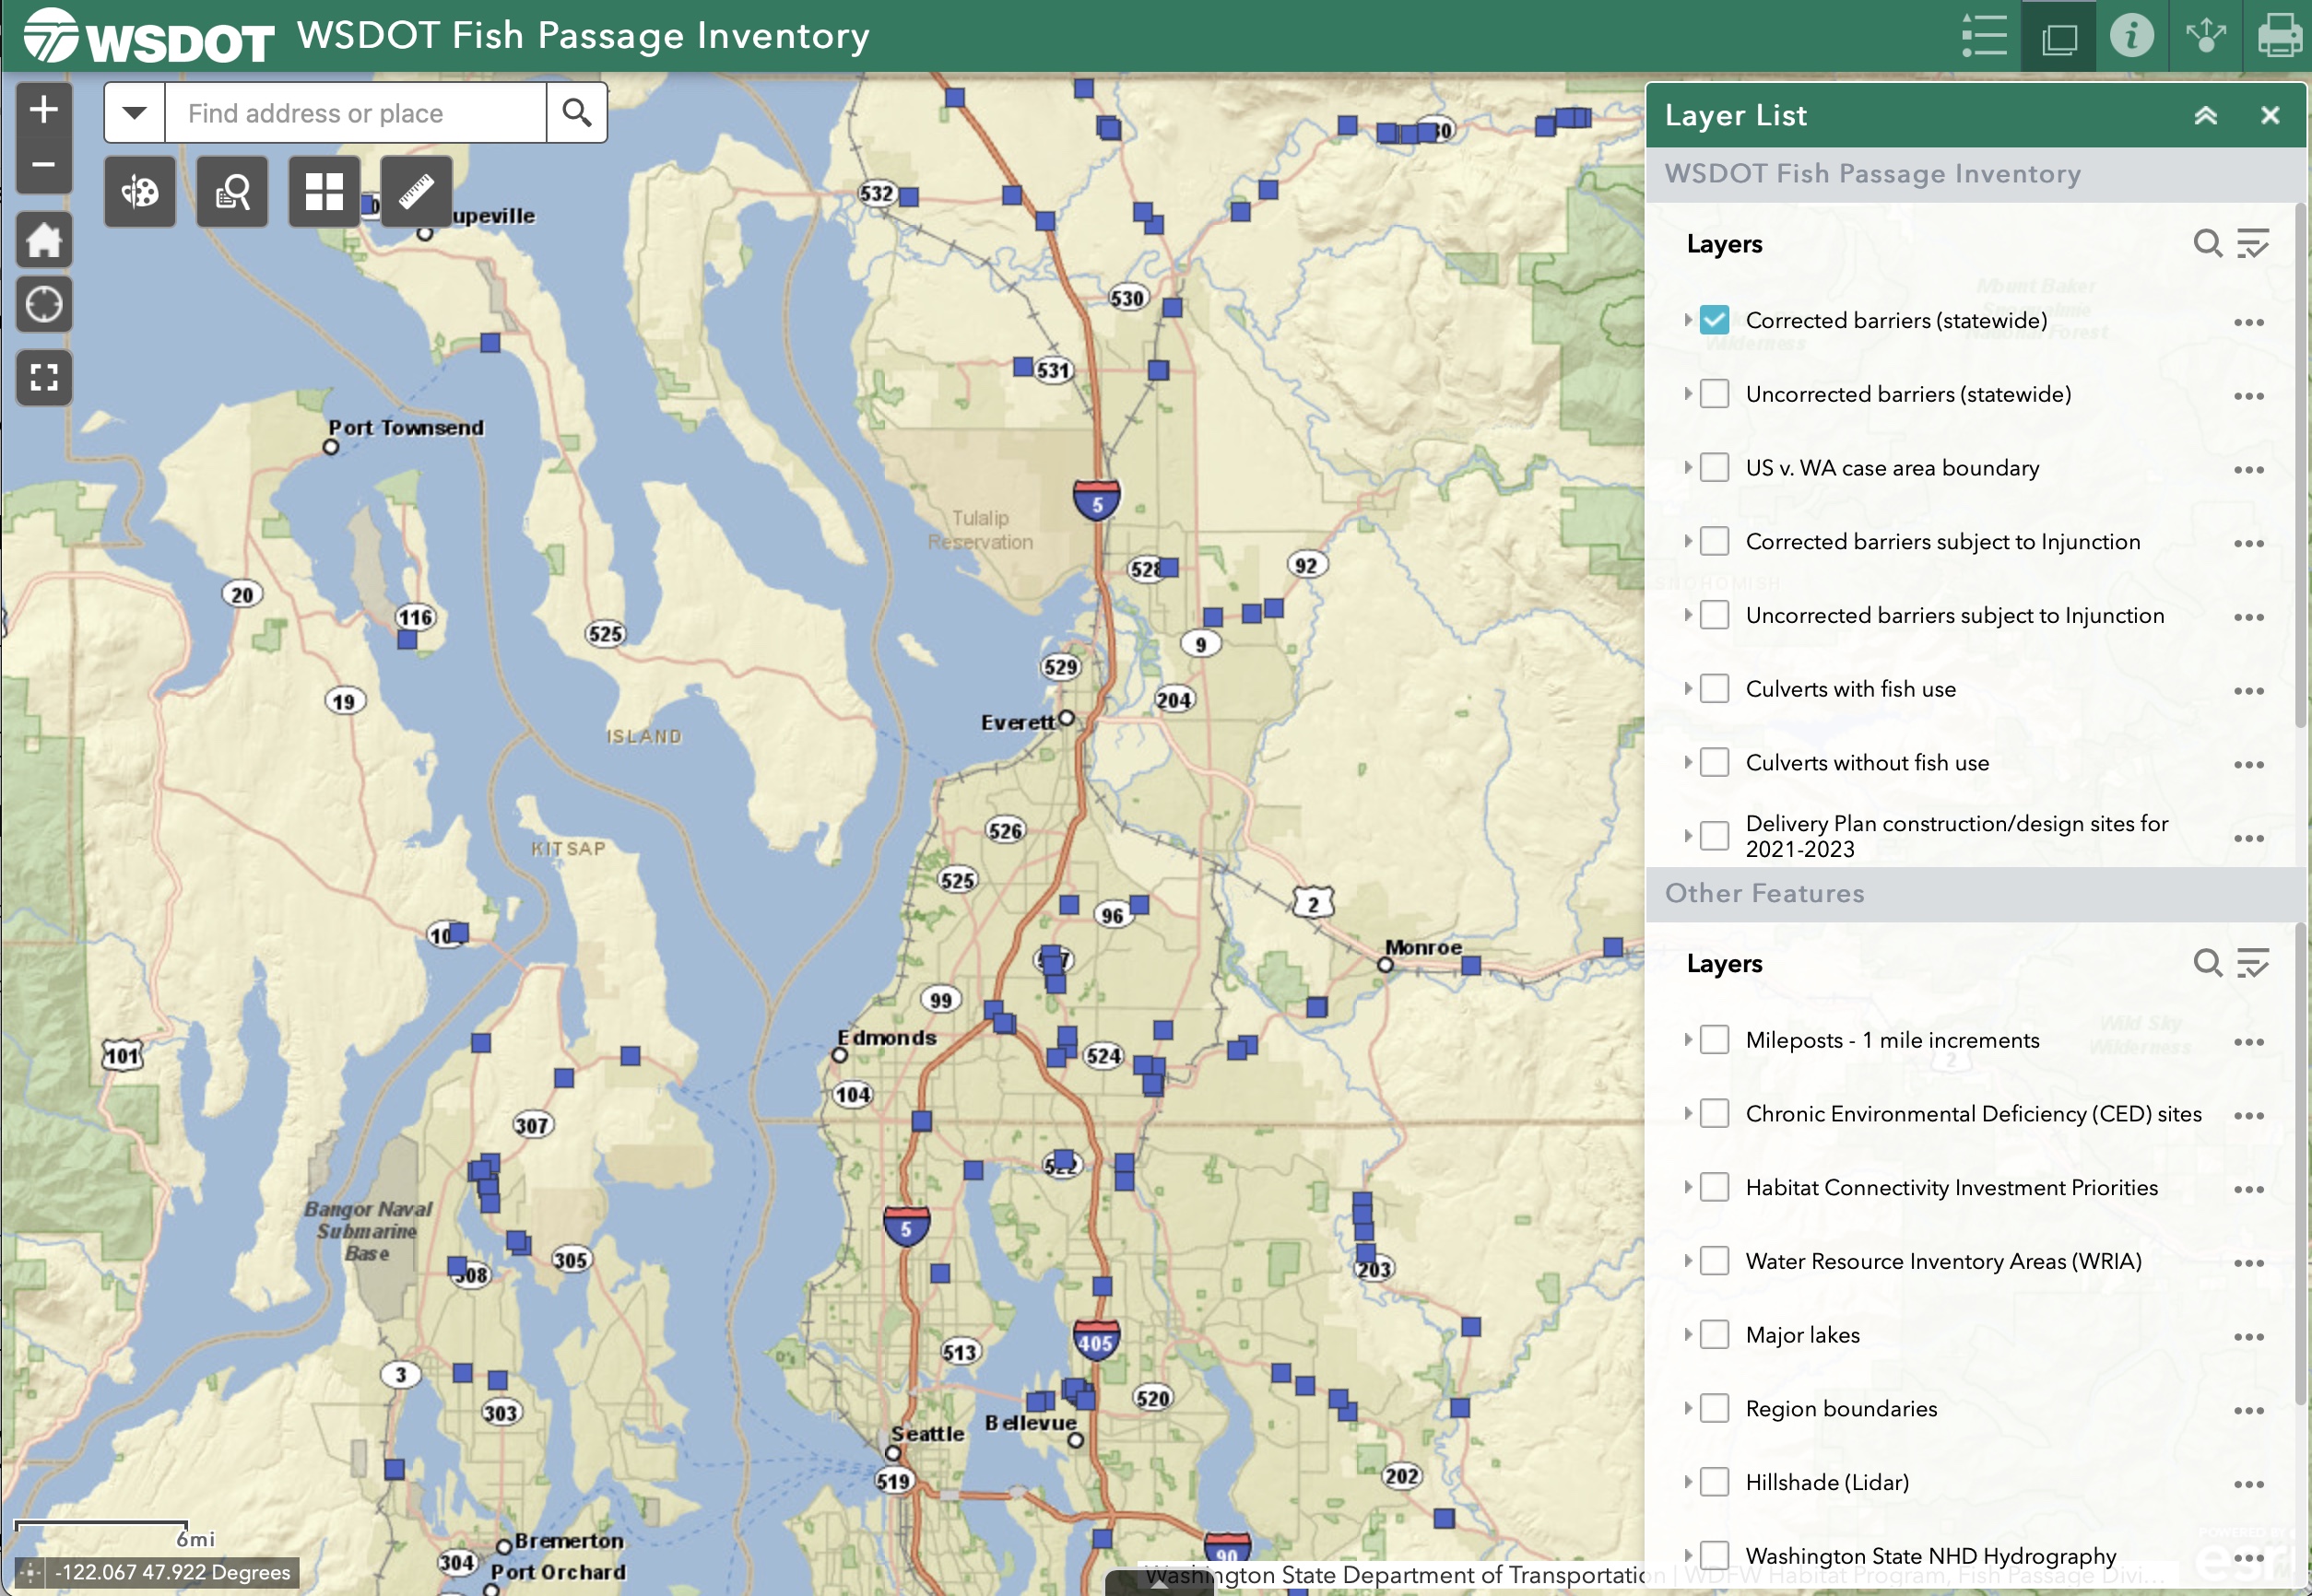Collapse the Layer List panel
The height and width of the screenshot is (1596, 2312).
pos(2205,115)
